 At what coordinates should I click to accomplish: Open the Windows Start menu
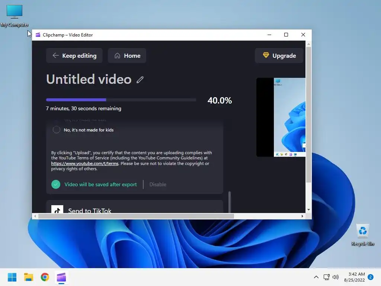[12, 277]
